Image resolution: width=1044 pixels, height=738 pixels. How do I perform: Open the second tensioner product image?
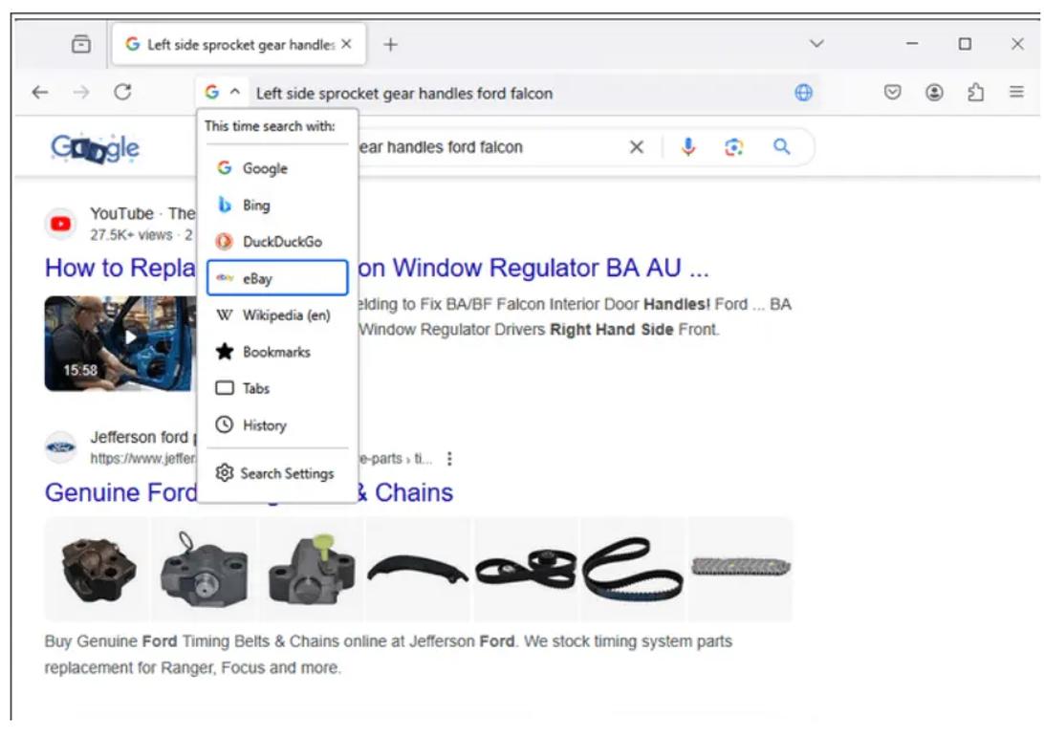[x=205, y=569]
